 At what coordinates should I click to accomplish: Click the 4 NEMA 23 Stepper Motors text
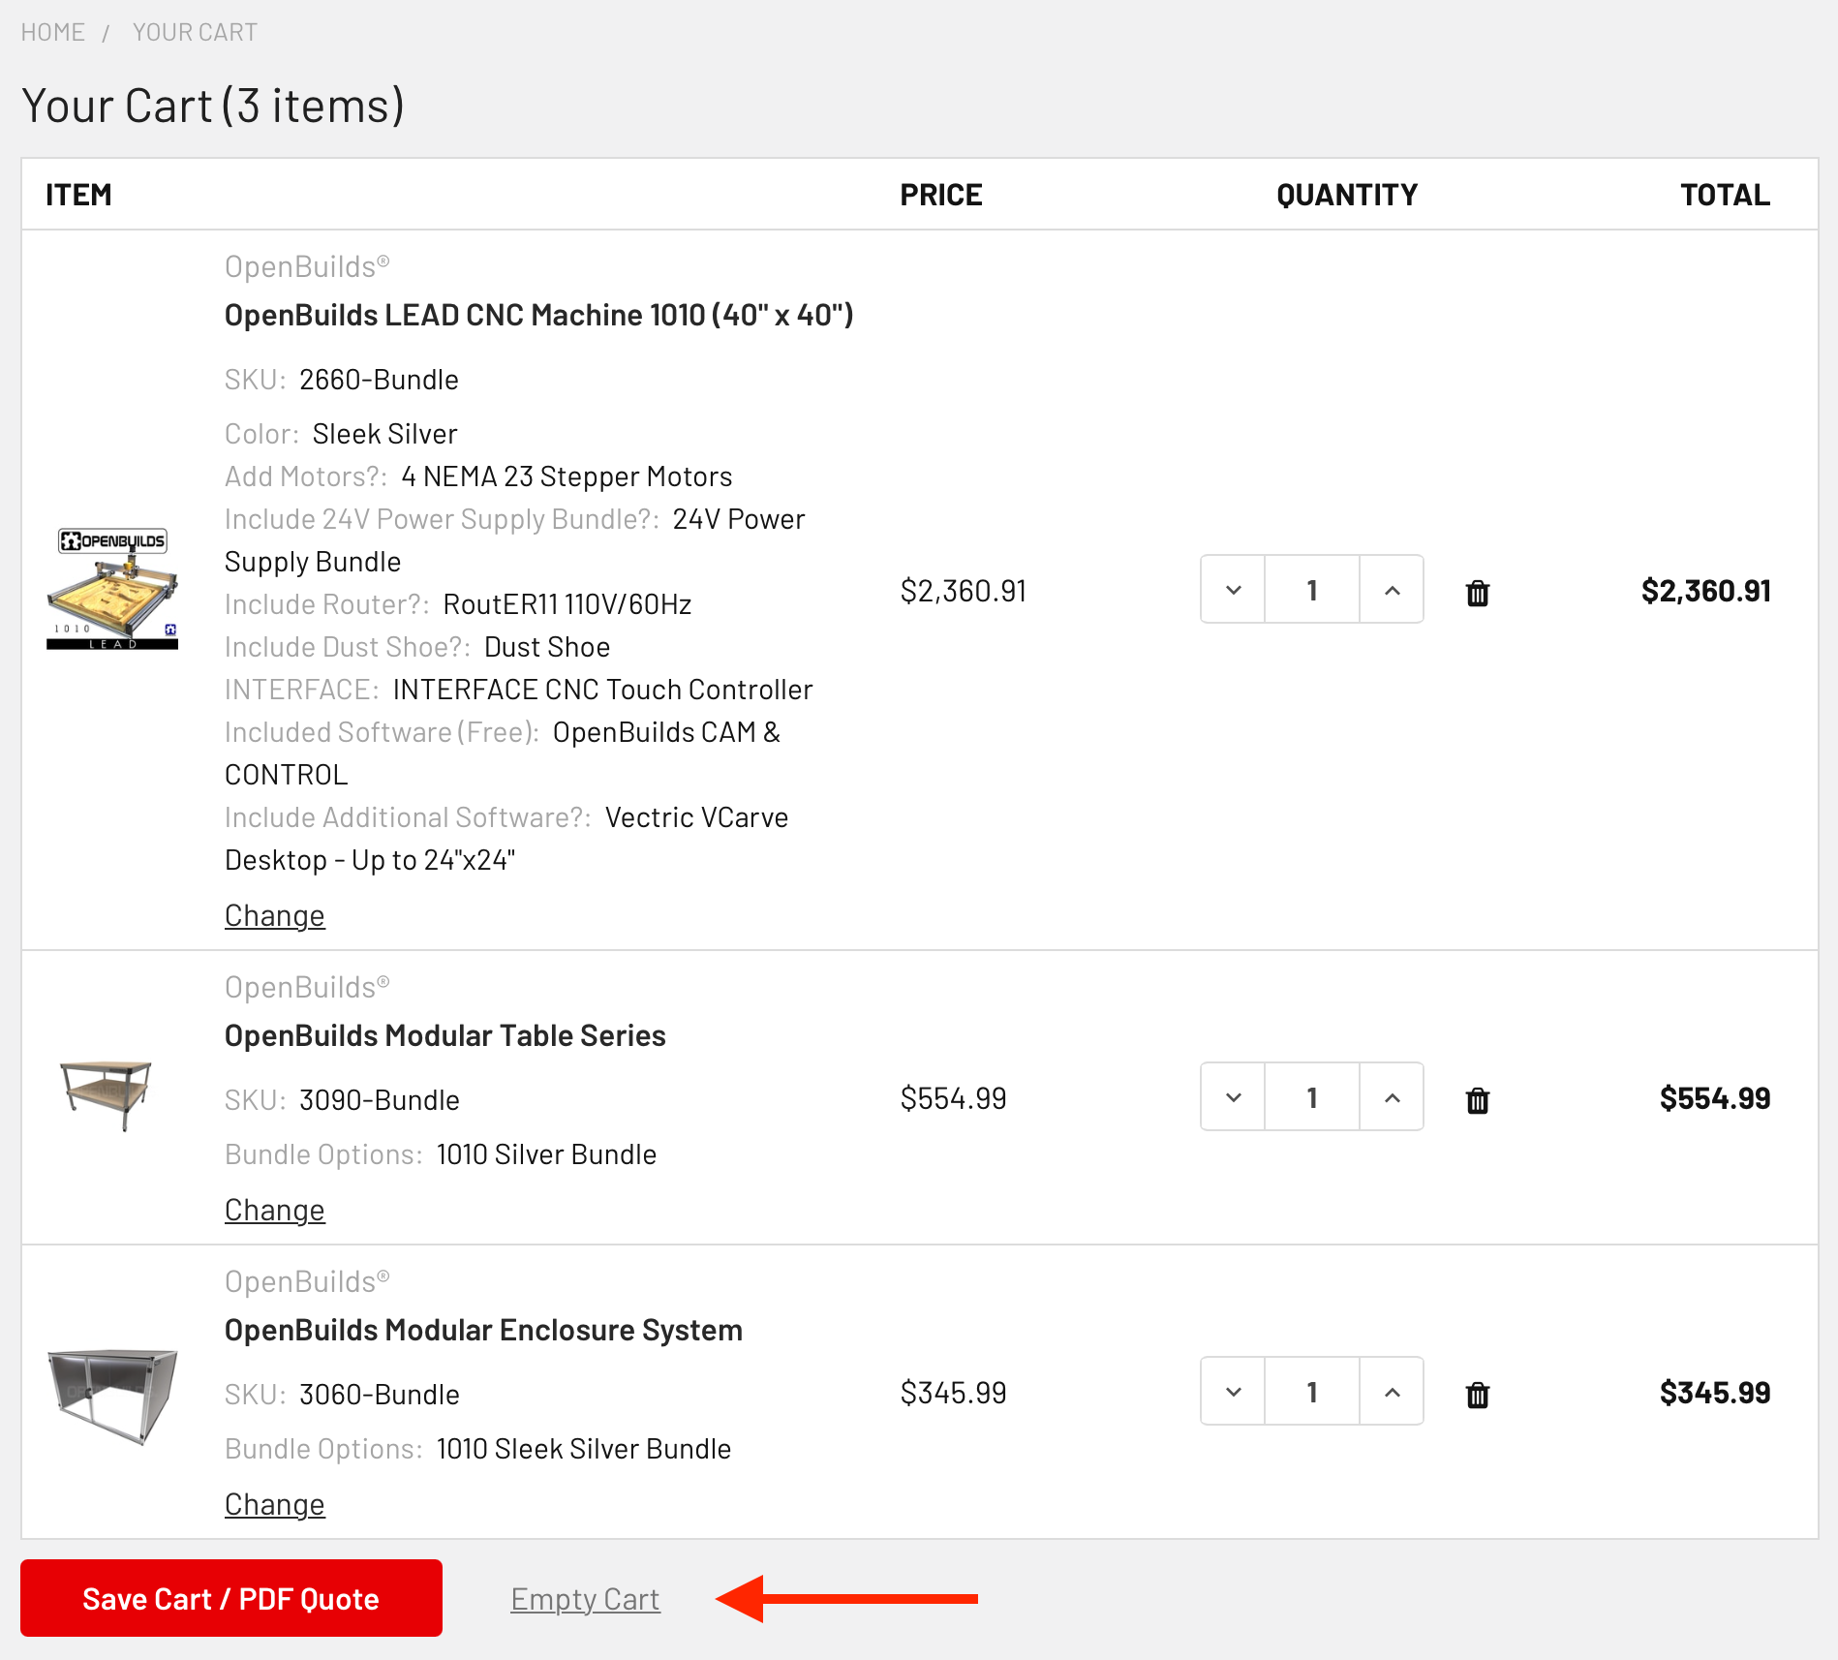point(567,476)
